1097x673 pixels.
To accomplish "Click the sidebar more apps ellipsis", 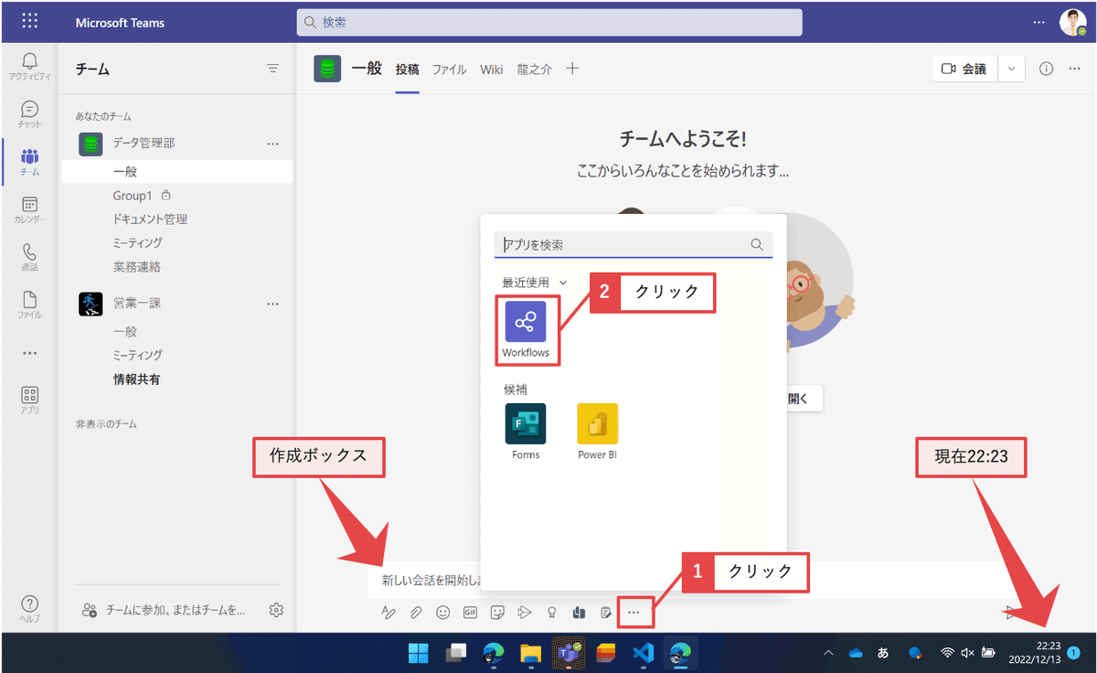I will point(30,353).
